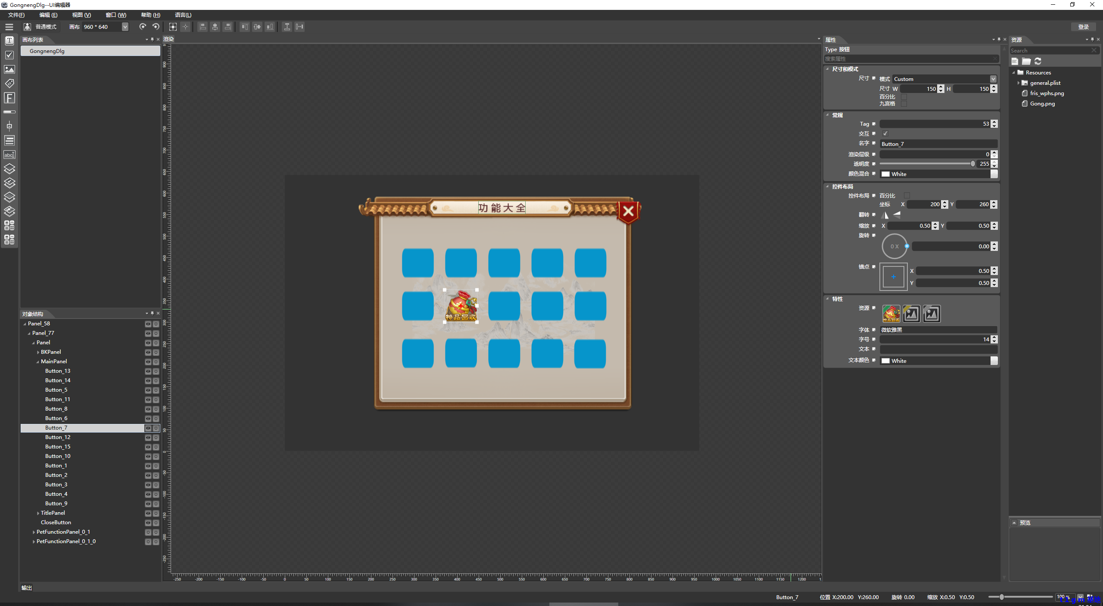Viewport: 1103px width, 606px height.
Task: Open the 文件 (F) menu
Action: (16, 15)
